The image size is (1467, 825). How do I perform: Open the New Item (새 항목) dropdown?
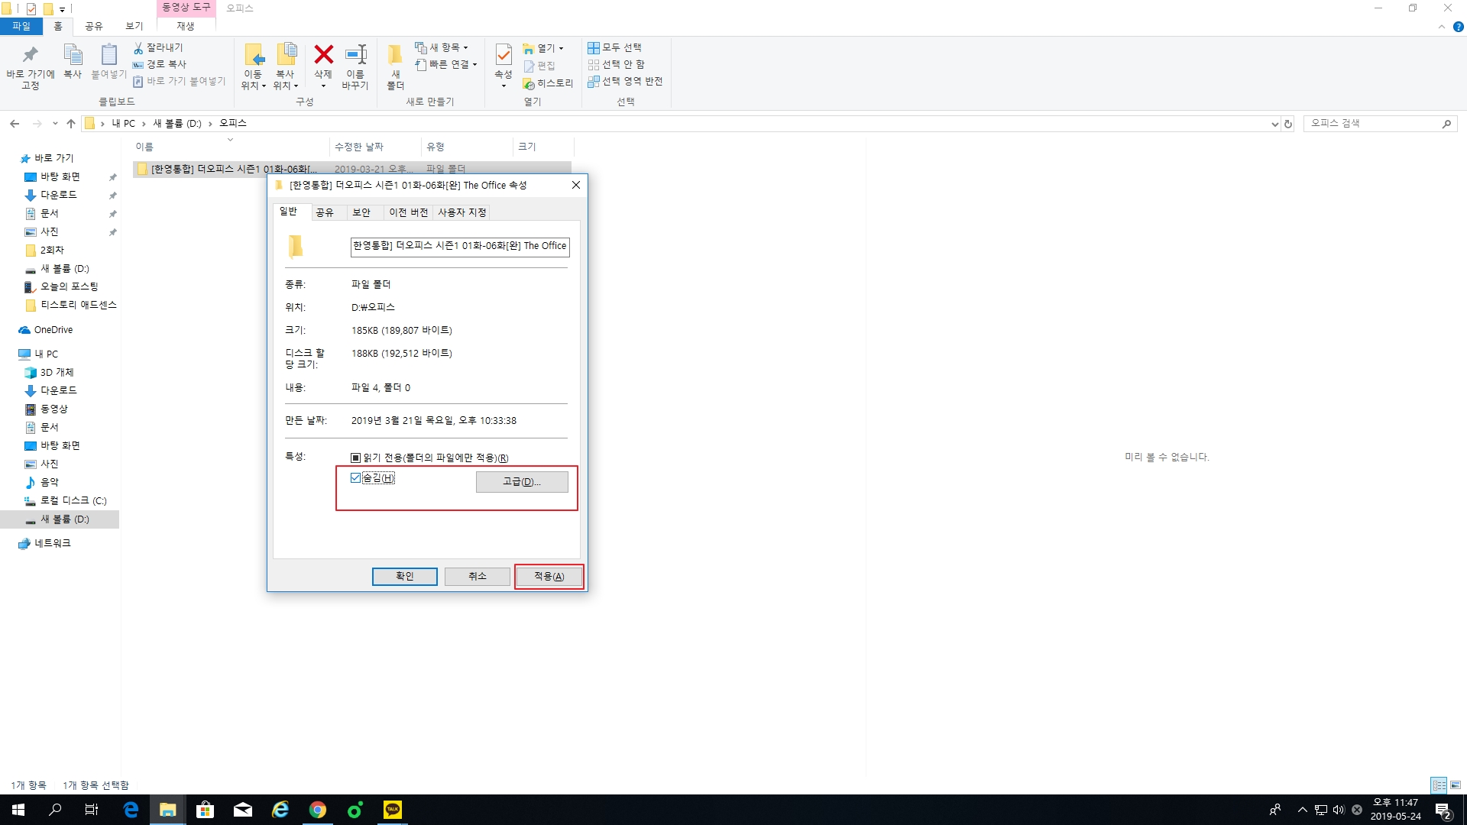[x=443, y=47]
